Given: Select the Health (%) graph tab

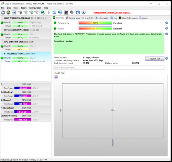Looking at the screenshot, I should tap(59, 73).
